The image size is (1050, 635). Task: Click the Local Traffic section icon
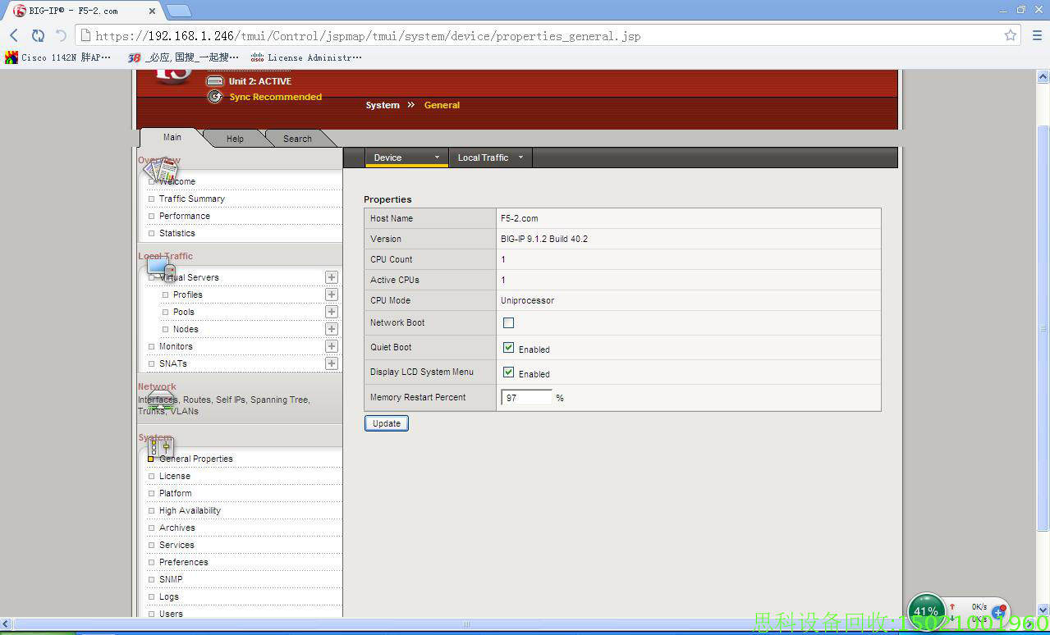[x=161, y=268]
